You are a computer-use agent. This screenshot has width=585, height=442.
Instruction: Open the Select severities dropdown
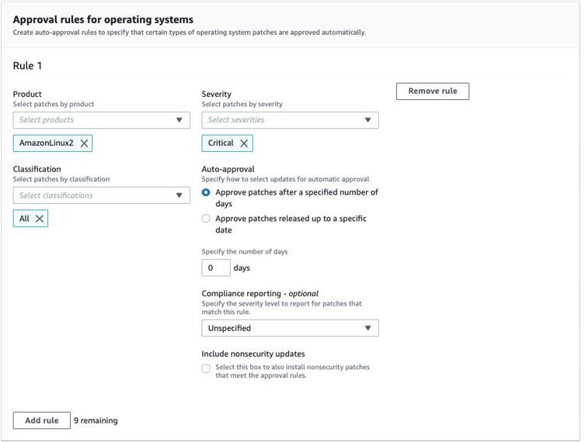tap(280, 120)
